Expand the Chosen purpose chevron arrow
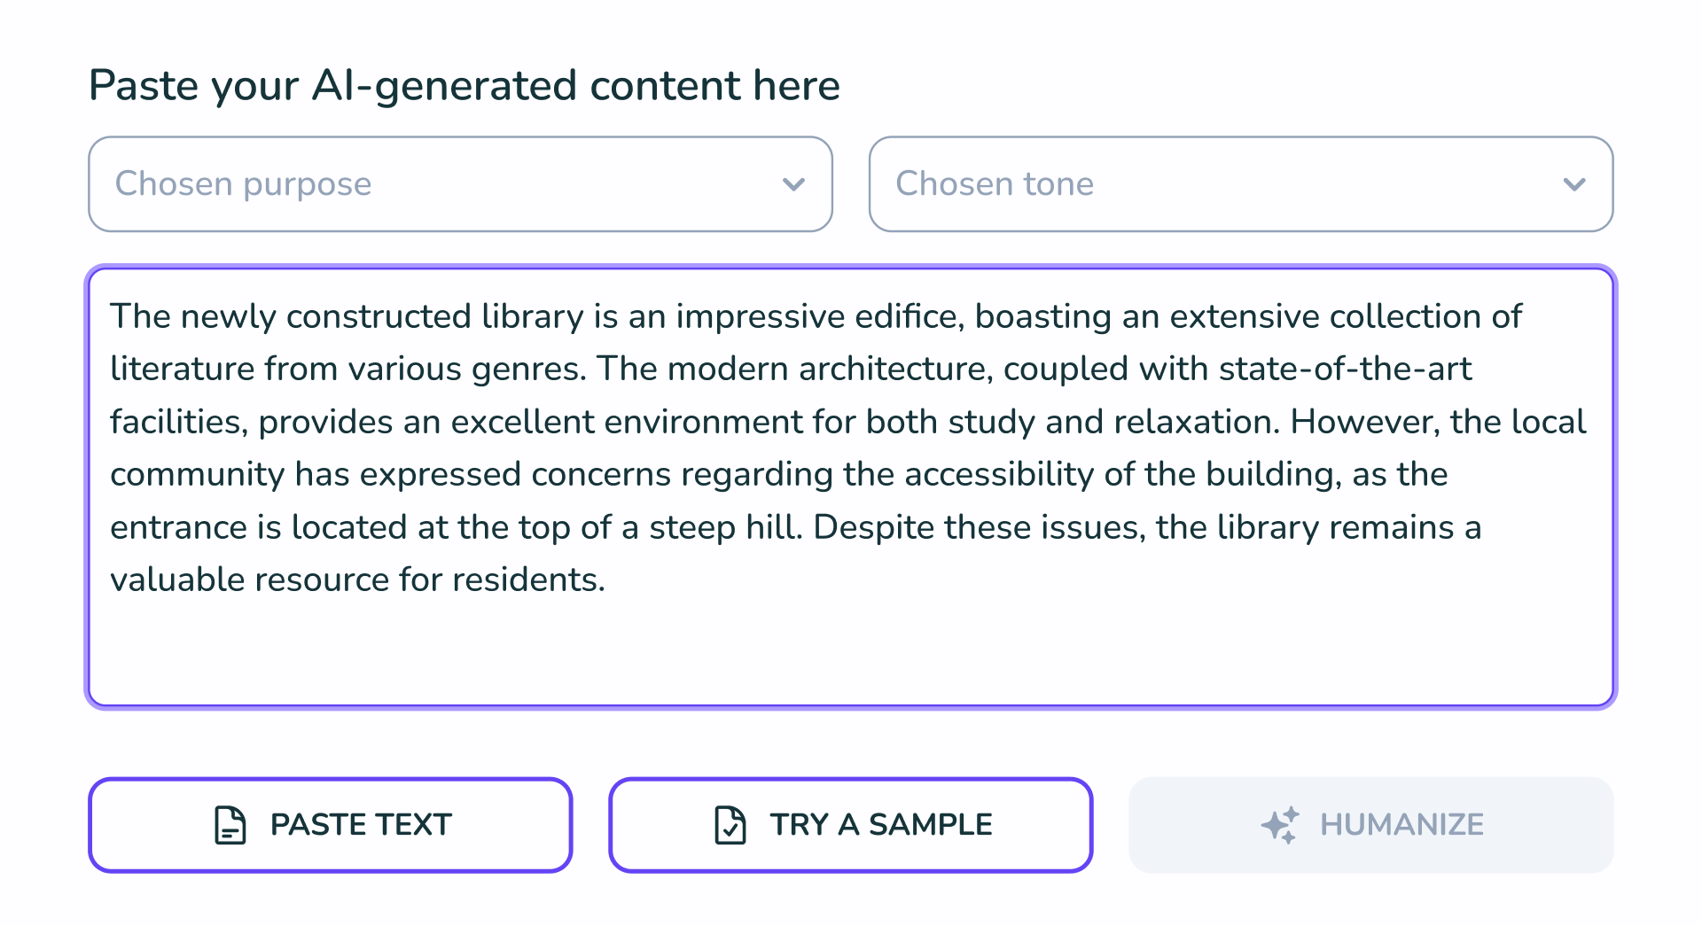 click(x=793, y=184)
